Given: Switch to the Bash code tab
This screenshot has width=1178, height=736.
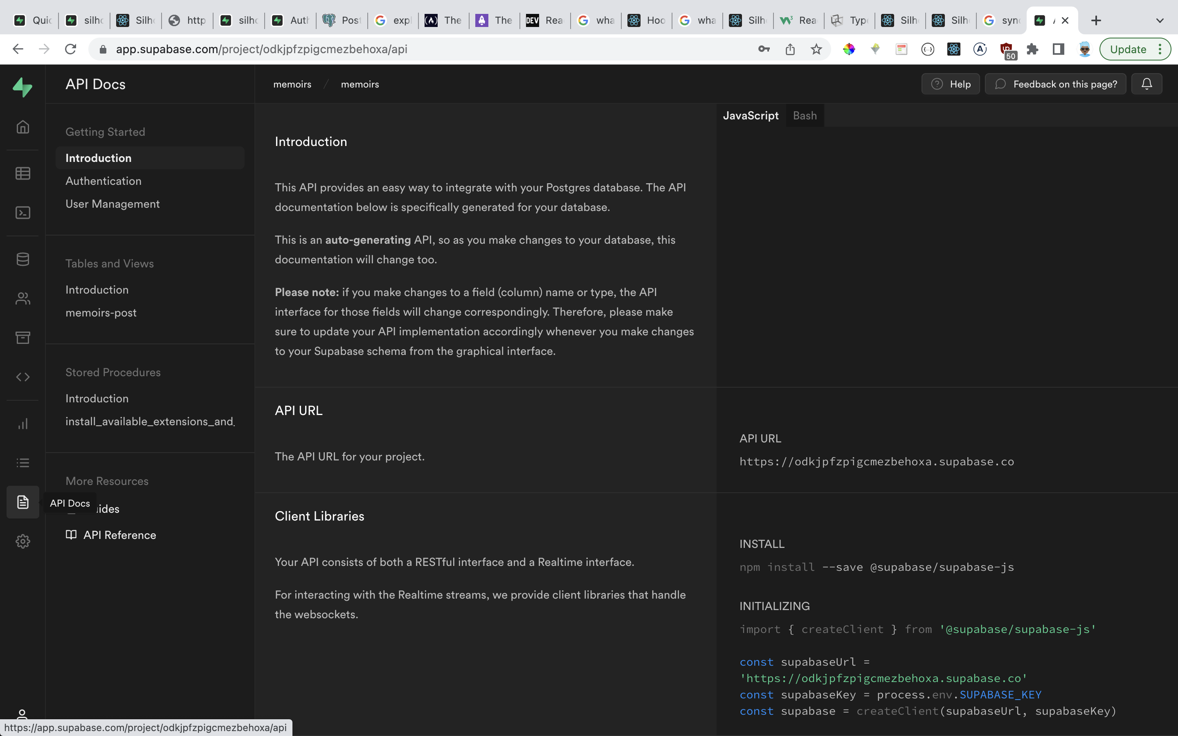Looking at the screenshot, I should click(805, 115).
